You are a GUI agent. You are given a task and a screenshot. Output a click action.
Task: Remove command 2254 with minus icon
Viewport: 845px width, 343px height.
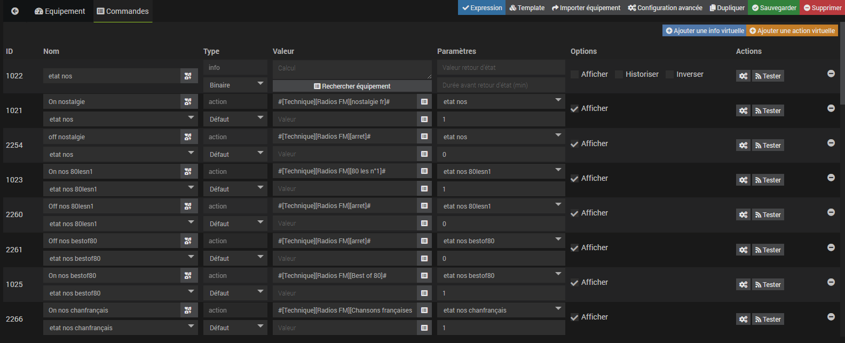pos(831,143)
